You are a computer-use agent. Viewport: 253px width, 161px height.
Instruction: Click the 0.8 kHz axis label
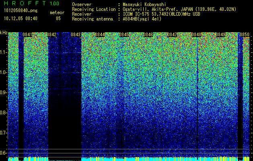[3, 113]
